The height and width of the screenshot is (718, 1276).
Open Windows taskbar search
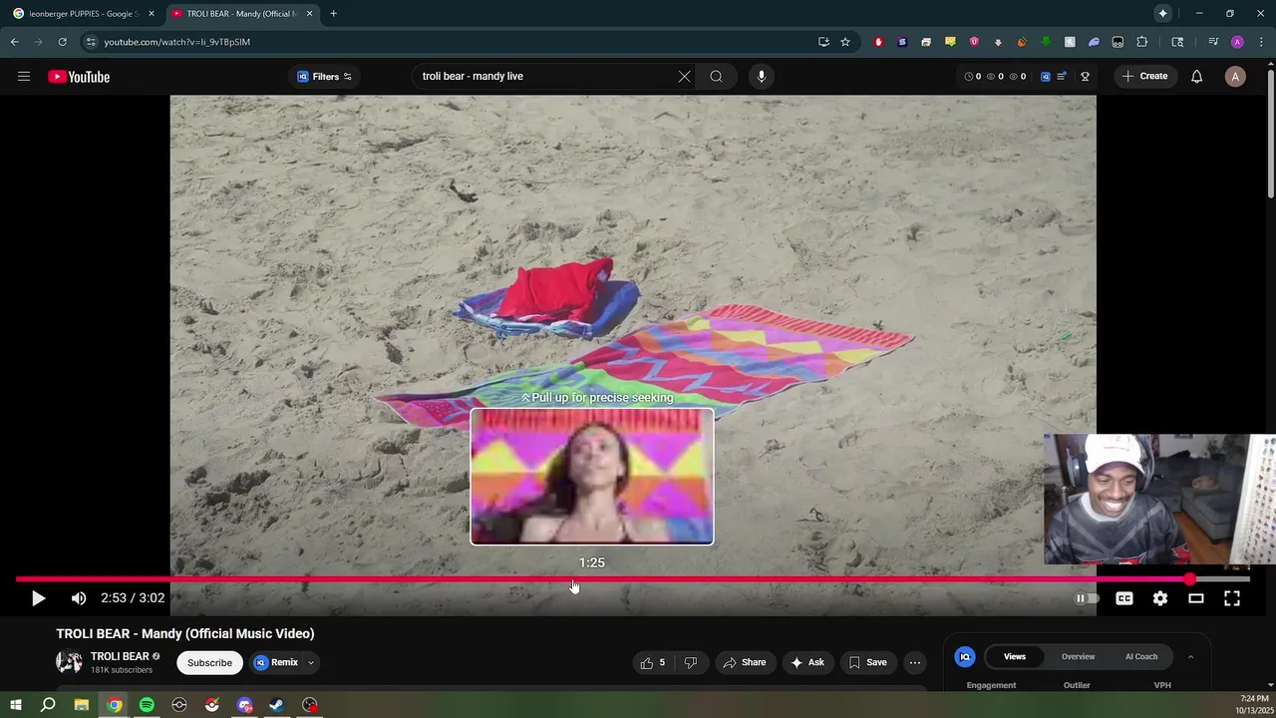pyautogui.click(x=48, y=705)
